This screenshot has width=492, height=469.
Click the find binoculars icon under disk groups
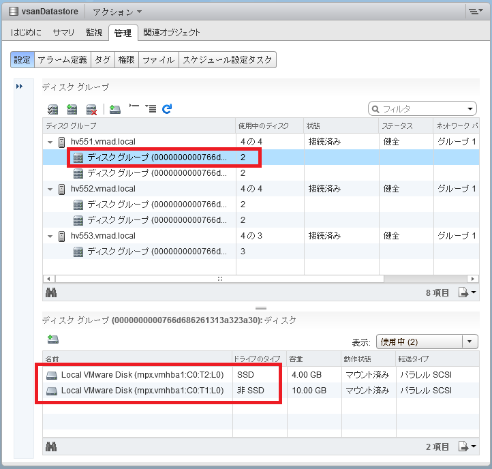coord(51,292)
